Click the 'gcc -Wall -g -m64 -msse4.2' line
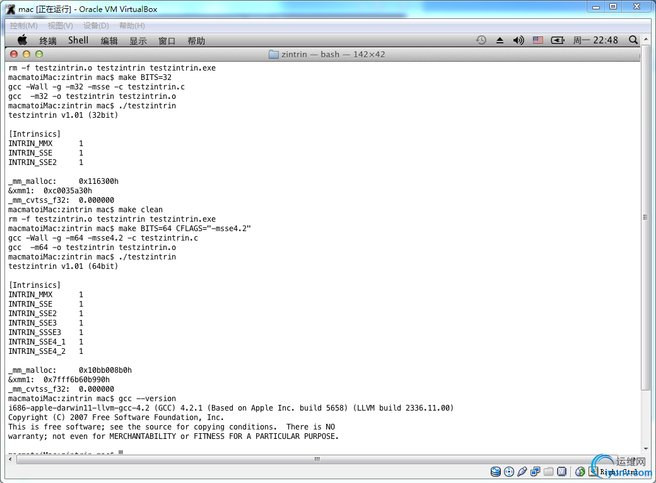This screenshot has height=483, width=656. 103,238
